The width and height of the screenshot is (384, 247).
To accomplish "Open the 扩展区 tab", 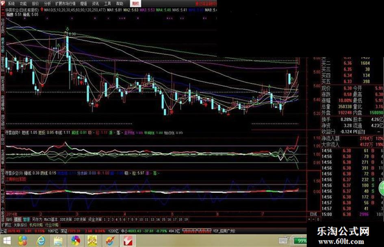I will point(7,225).
